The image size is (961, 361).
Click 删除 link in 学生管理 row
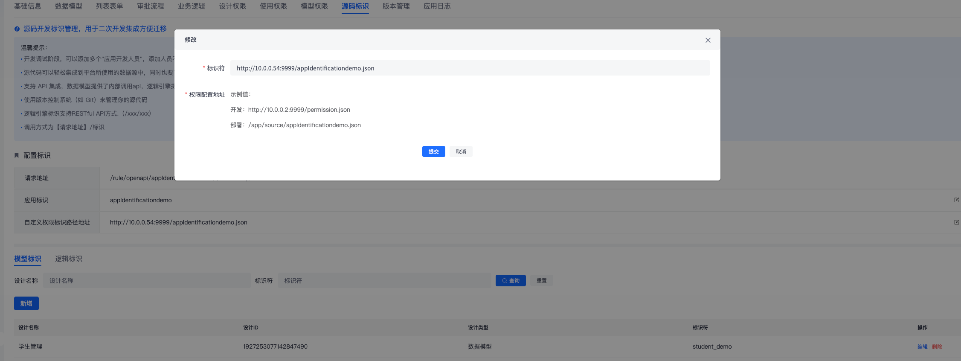(937, 346)
